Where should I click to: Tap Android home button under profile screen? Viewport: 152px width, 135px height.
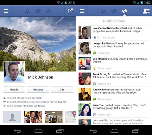[39, 131]
